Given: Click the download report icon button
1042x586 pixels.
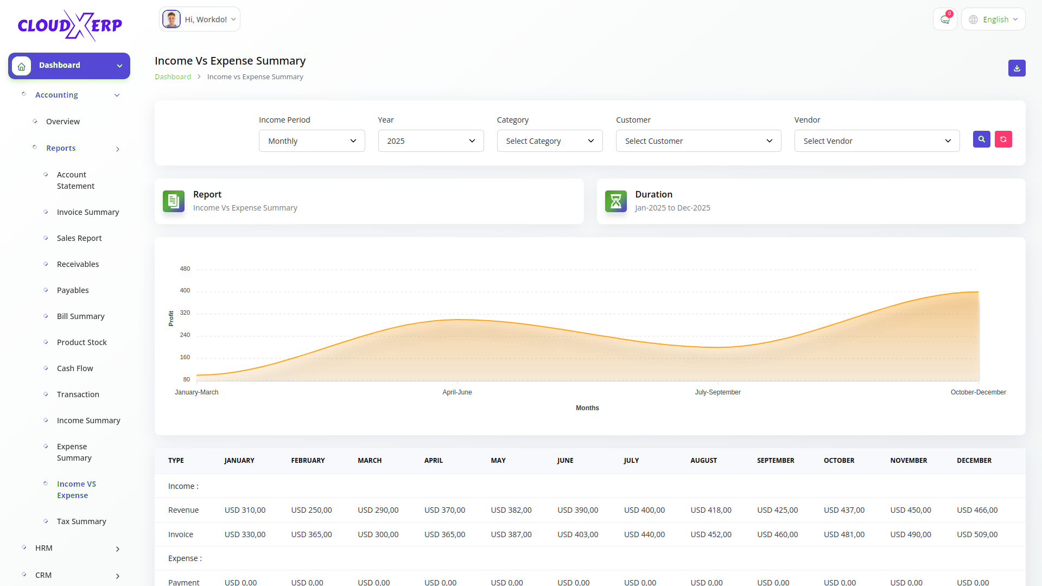Looking at the screenshot, I should [x=1016, y=68].
